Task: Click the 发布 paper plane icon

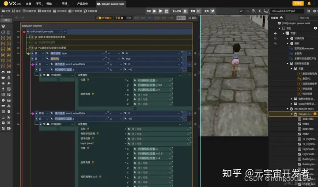Action: [x=212, y=11]
